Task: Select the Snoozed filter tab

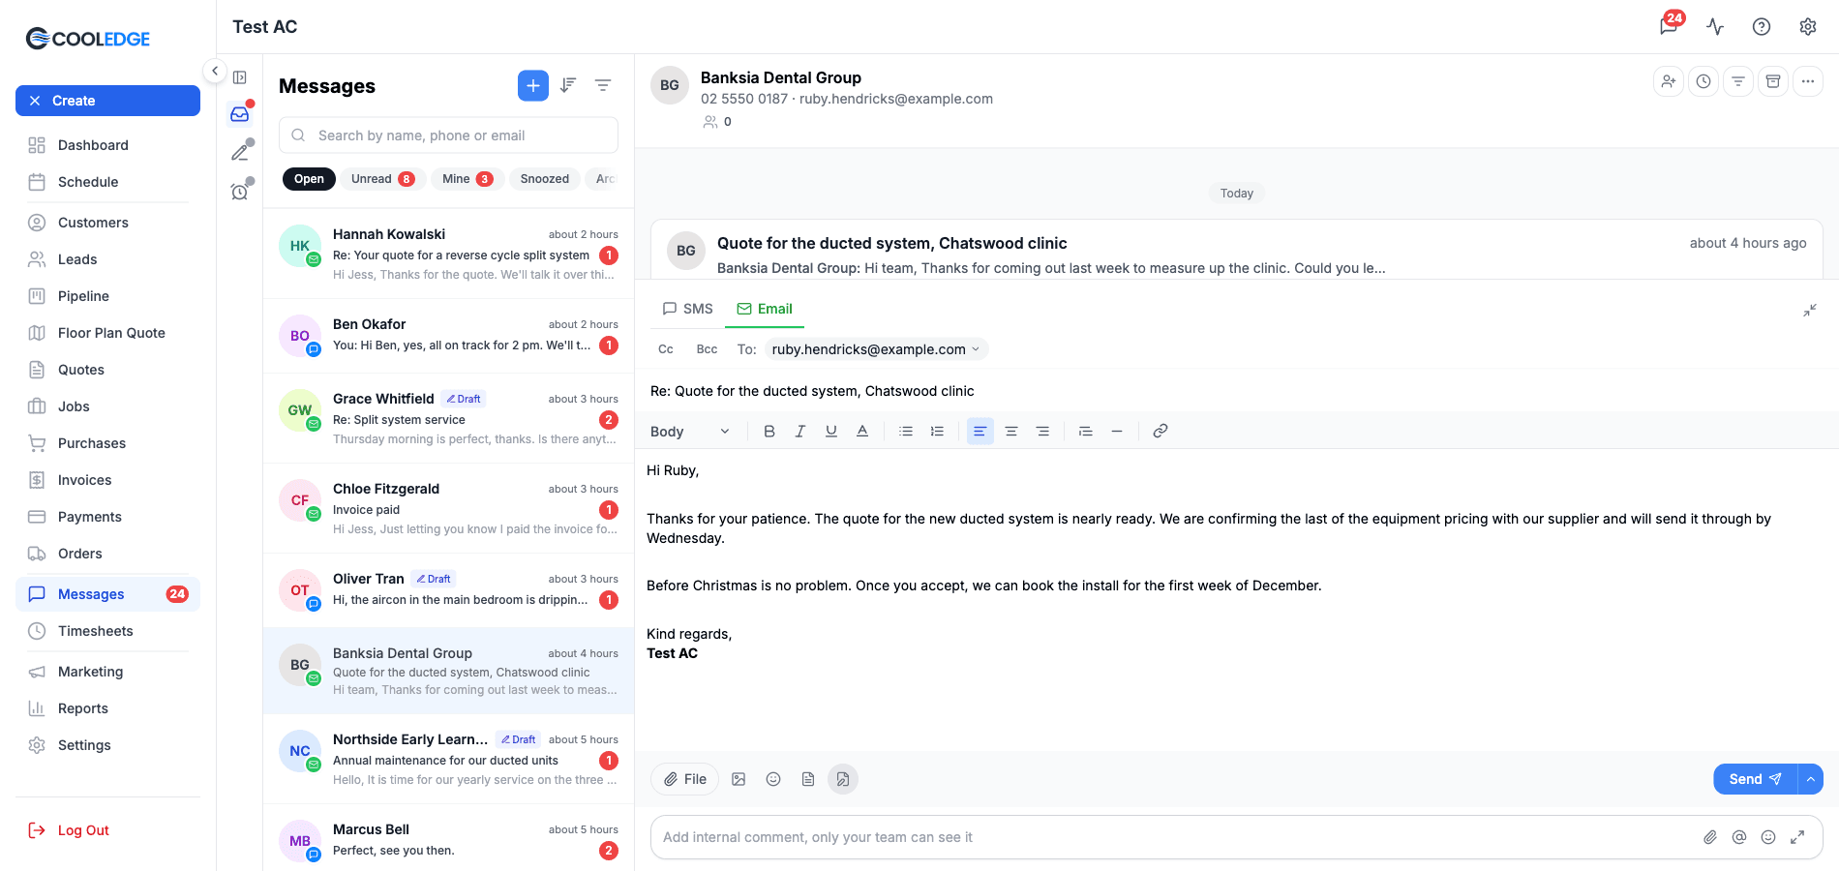Action: pos(545,179)
